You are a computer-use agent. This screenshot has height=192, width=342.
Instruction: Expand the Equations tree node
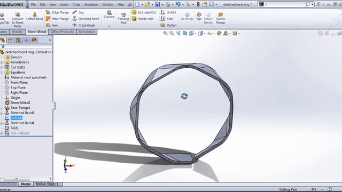pos(2,73)
